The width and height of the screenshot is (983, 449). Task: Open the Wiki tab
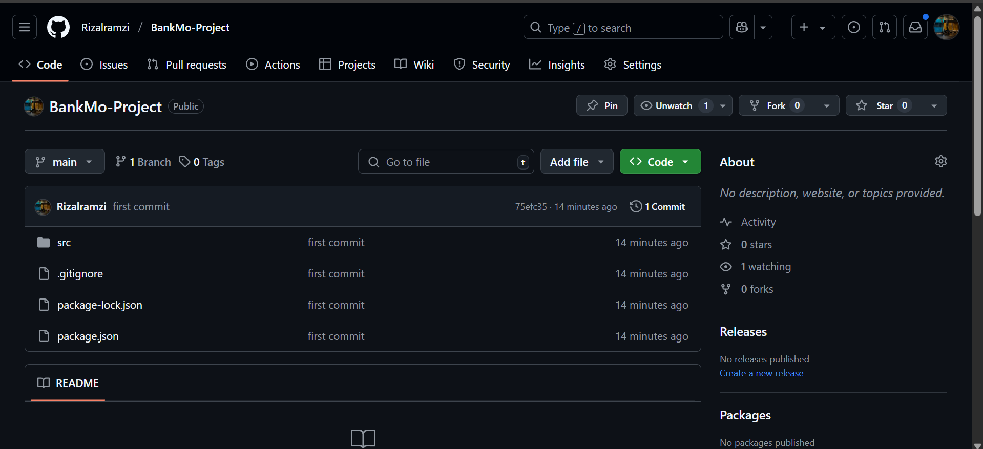coord(414,65)
